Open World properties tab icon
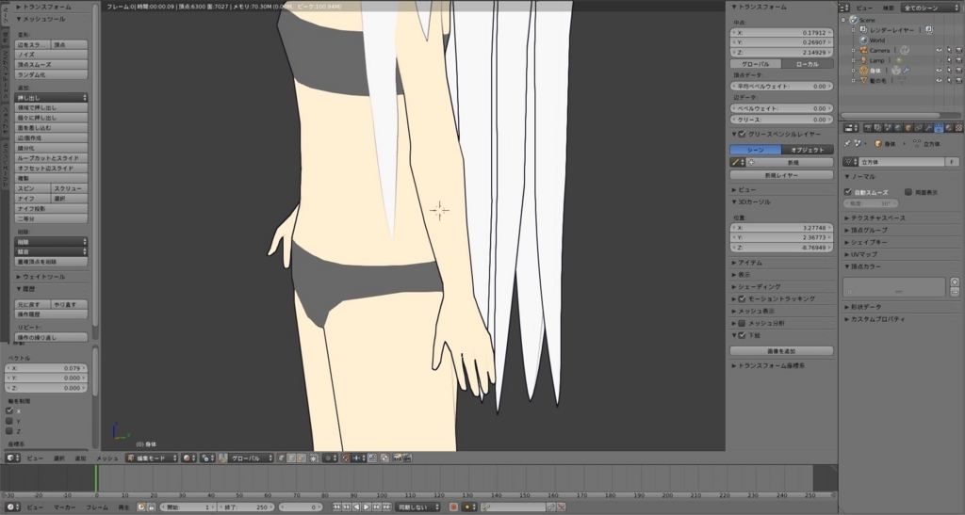965x515 pixels. (898, 128)
